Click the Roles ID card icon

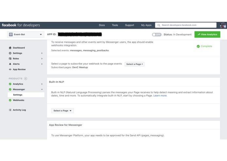tap(10, 59)
